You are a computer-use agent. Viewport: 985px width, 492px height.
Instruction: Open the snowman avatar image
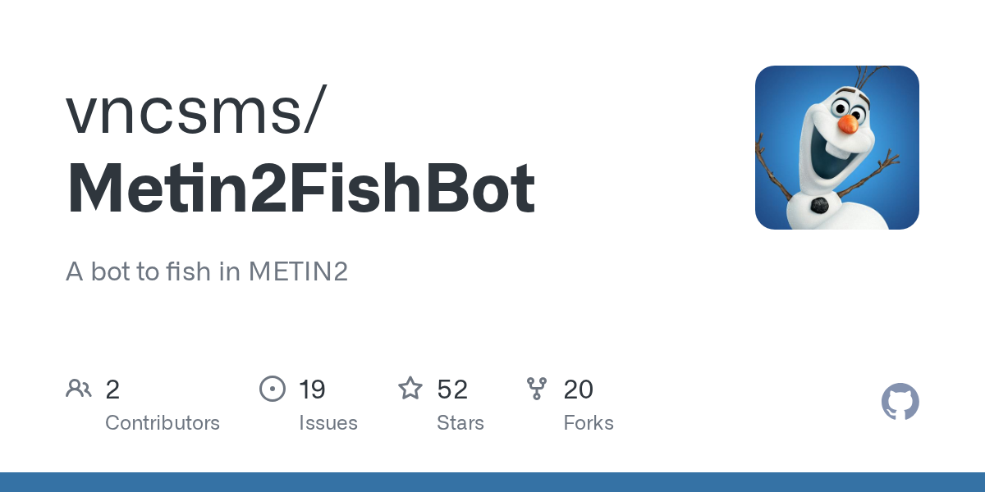pyautogui.click(x=837, y=148)
